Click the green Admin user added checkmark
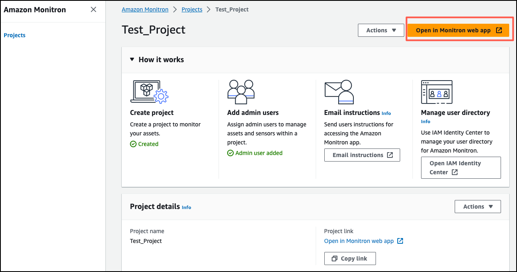This screenshot has height=272, width=517. point(230,153)
